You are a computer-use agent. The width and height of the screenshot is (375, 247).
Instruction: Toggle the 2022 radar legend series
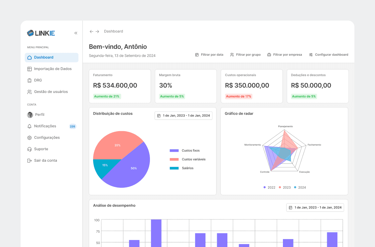(269, 188)
